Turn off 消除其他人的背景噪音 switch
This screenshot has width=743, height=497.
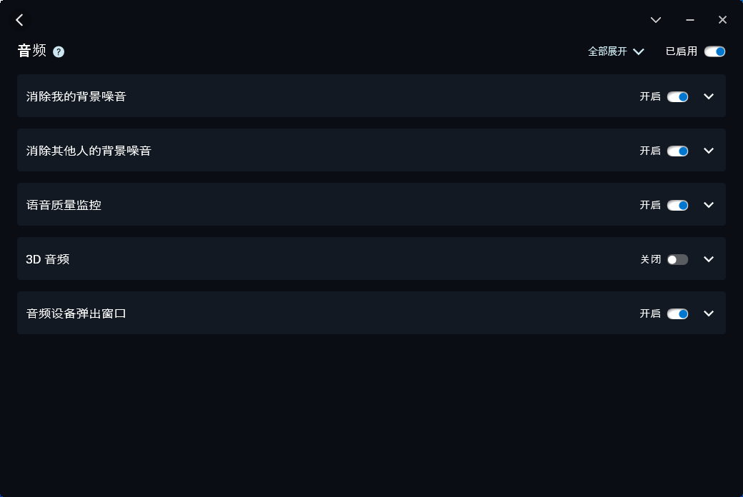pyautogui.click(x=677, y=151)
